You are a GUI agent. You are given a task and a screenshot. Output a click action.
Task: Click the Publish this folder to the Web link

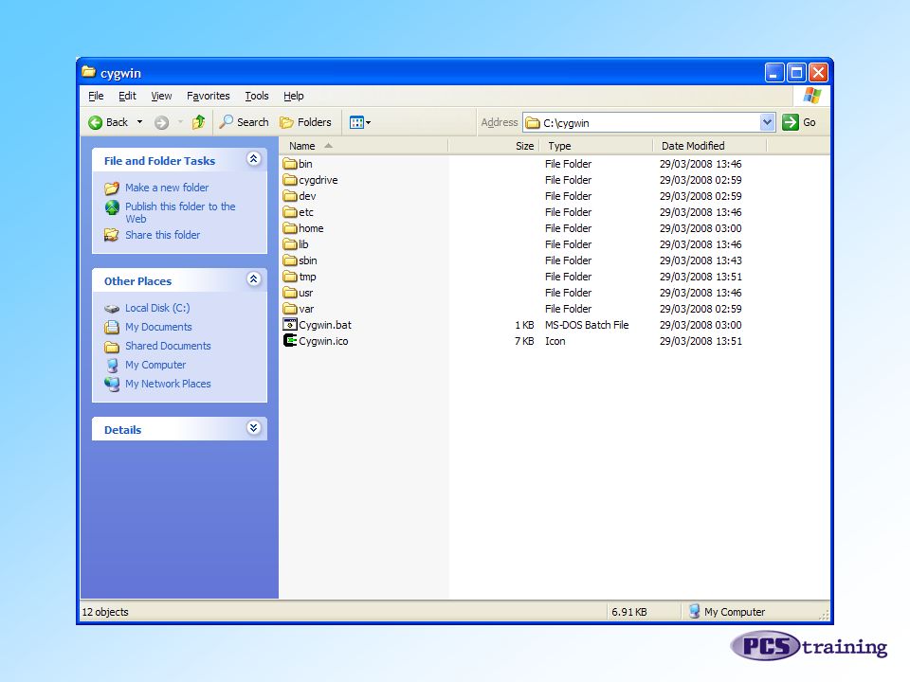point(180,212)
